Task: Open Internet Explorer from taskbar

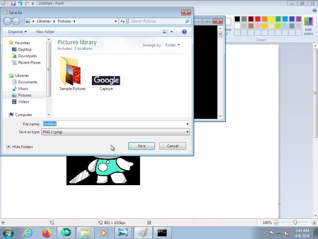Action: click(x=28, y=233)
